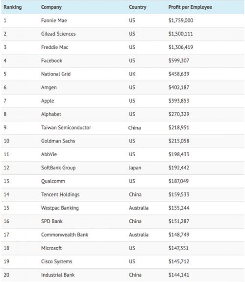Screen dimensions: 245x282
Task: Click the UK country cell
Action: click(132, 74)
